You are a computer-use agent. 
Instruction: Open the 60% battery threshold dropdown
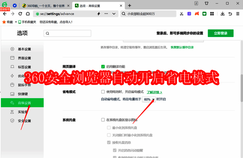[149, 100]
